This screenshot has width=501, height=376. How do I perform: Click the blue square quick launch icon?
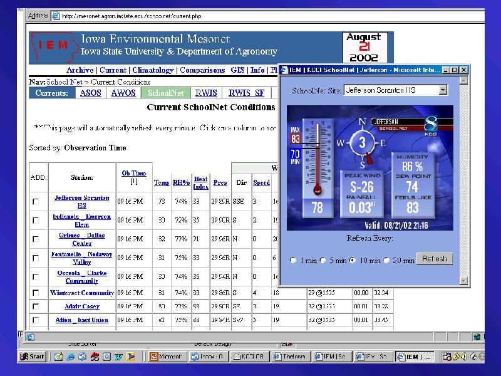106,357
